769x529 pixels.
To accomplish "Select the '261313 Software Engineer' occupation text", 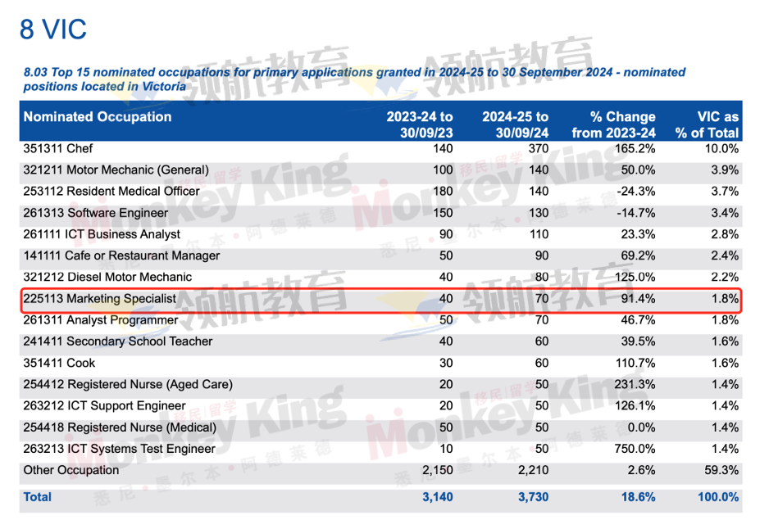I will pos(95,213).
